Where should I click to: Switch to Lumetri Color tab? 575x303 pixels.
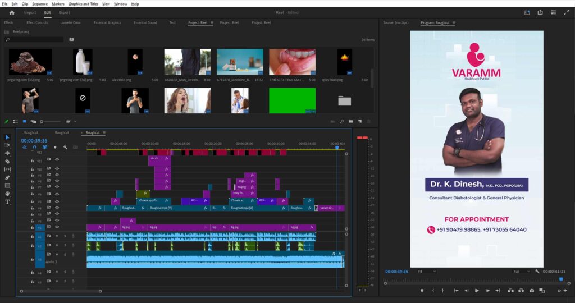pos(70,22)
